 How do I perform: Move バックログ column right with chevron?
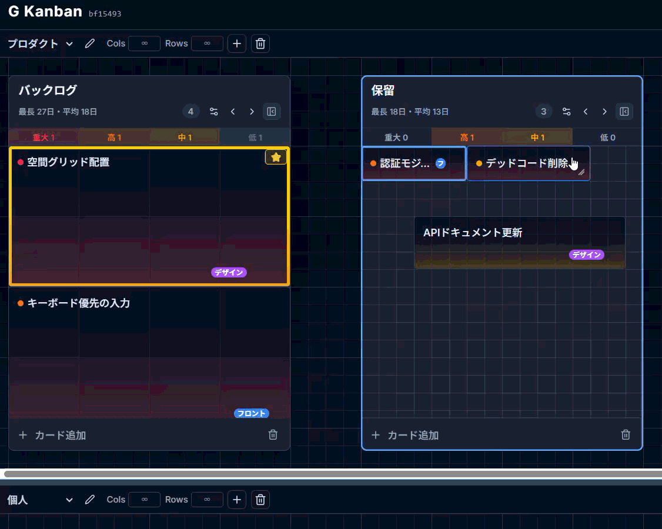coord(252,112)
